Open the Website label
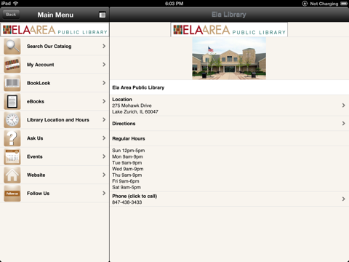This screenshot has width=349, height=262. pyautogui.click(x=36, y=175)
